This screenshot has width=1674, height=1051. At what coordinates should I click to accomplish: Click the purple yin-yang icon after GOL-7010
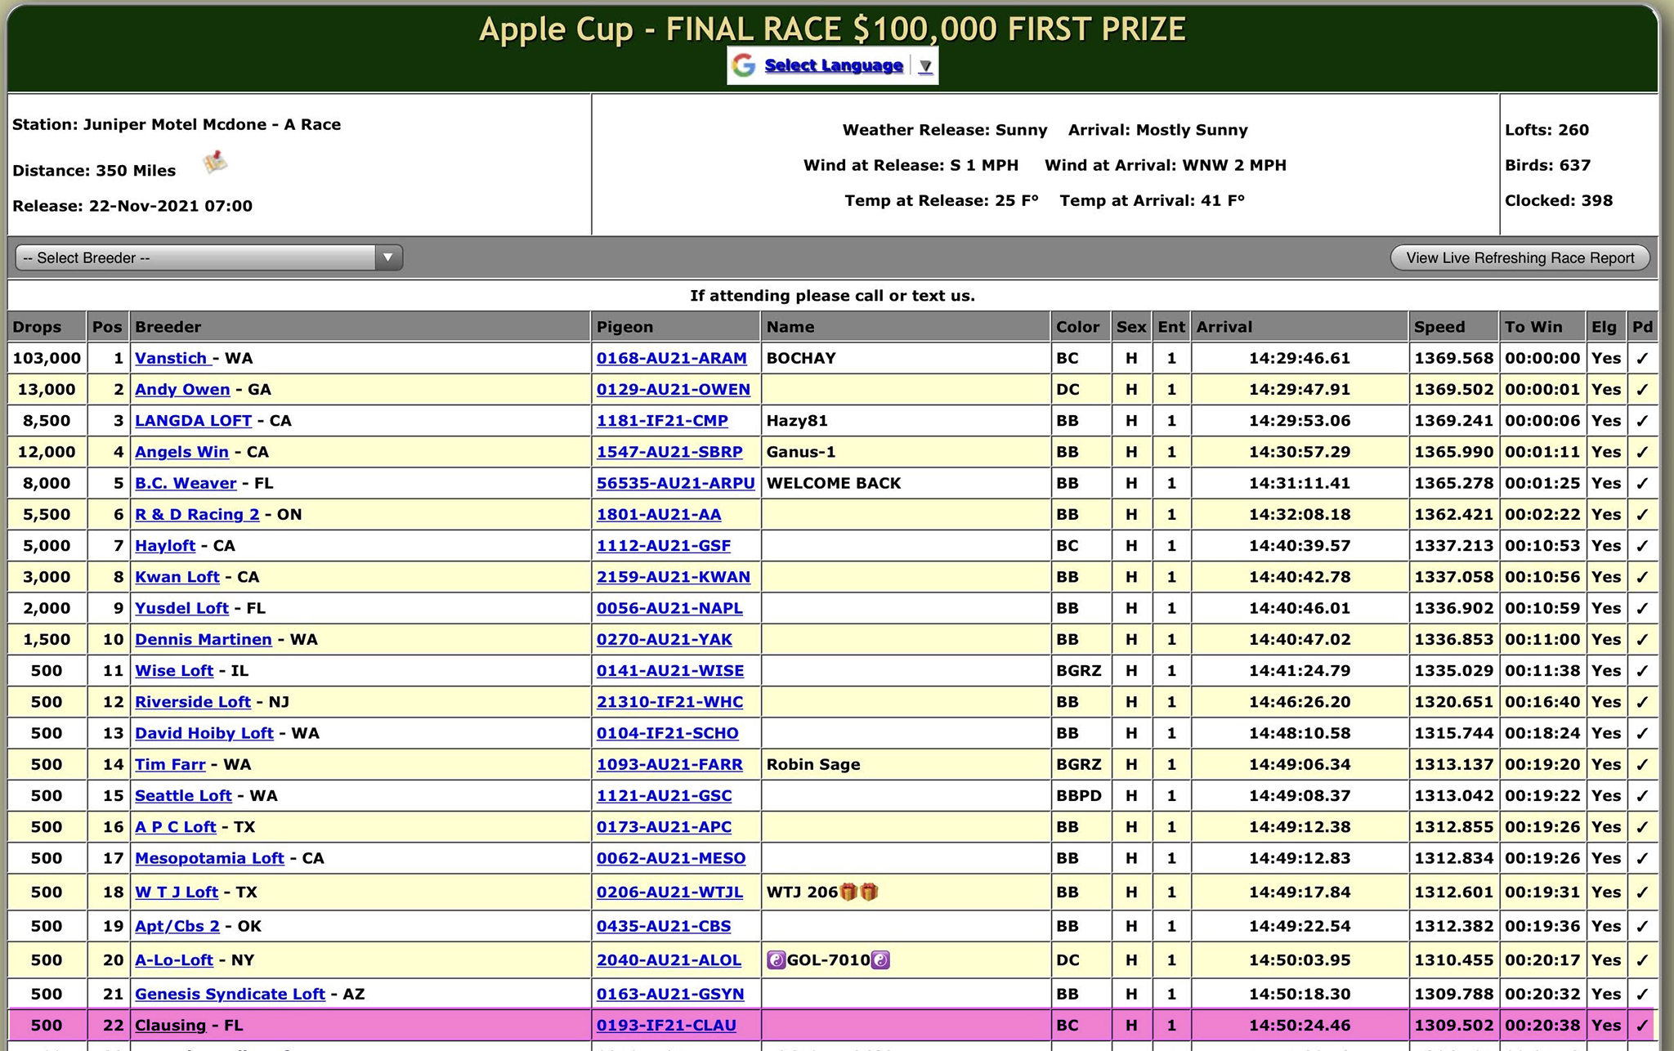tap(880, 960)
